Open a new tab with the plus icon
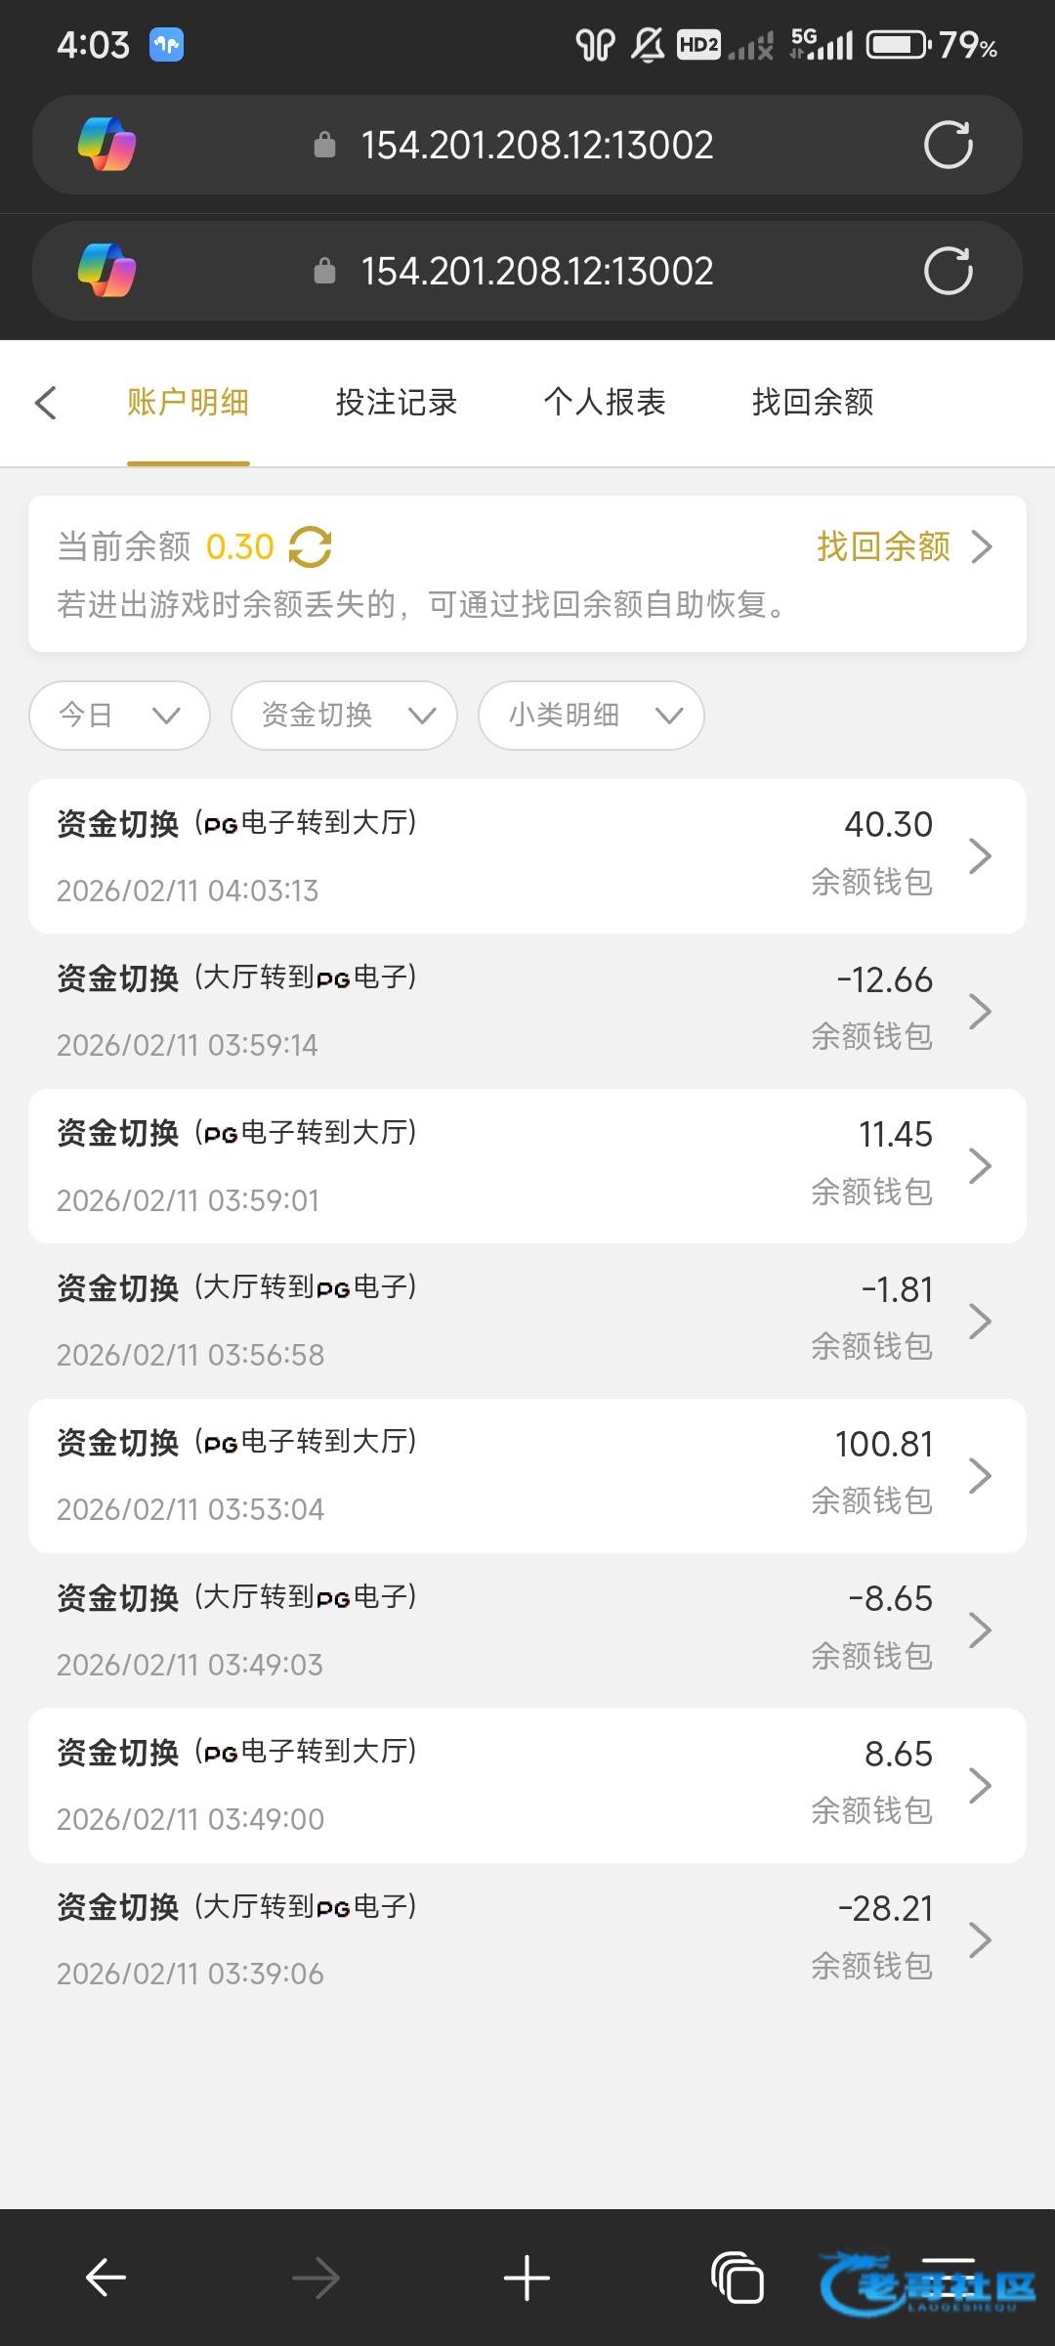 coord(527,2278)
